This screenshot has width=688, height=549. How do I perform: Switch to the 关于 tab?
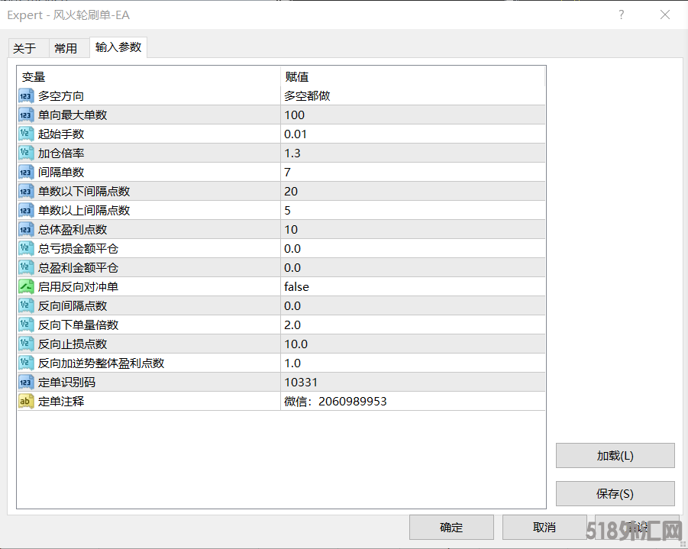[x=24, y=48]
